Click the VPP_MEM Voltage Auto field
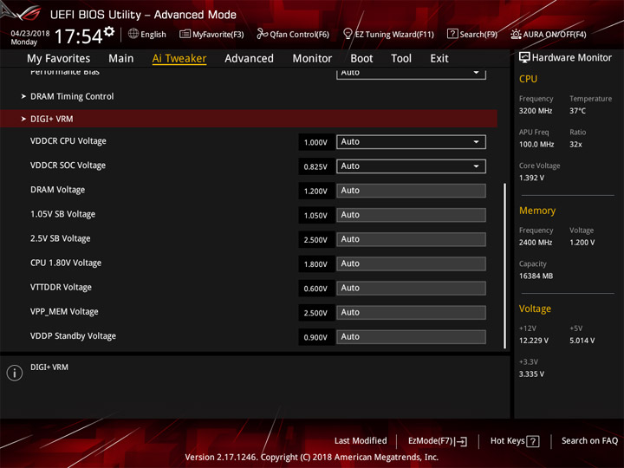This screenshot has height=468, width=624. tap(411, 312)
